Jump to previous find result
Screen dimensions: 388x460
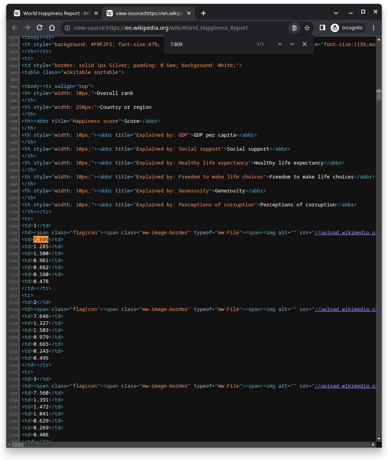click(279, 44)
